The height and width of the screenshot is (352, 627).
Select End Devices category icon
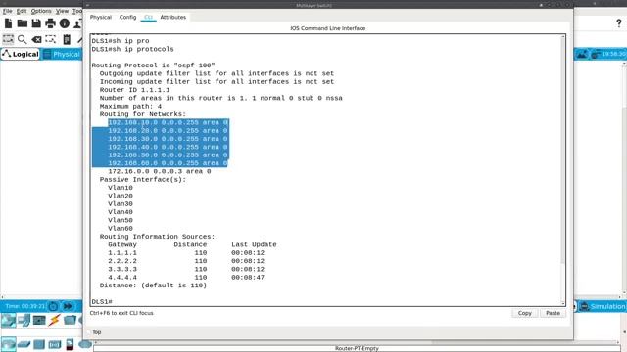click(24, 320)
